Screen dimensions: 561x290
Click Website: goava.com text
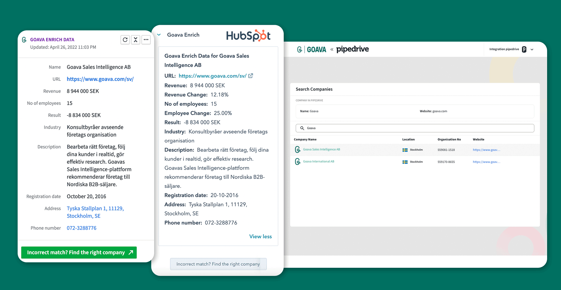(433, 111)
